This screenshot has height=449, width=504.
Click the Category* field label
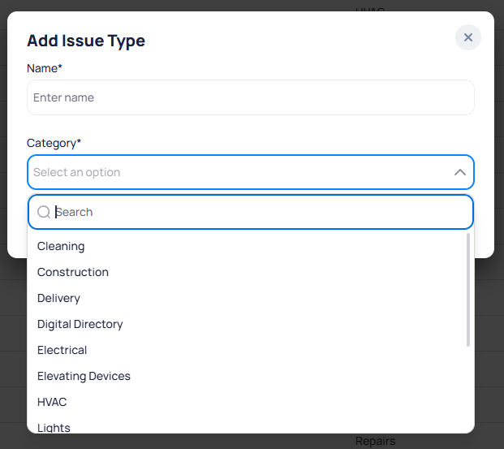click(54, 143)
